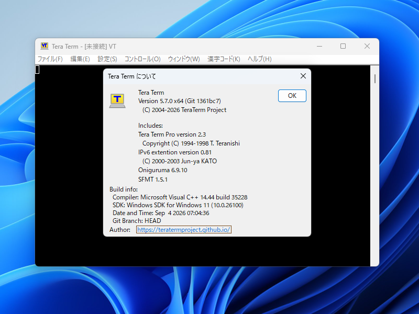Open the 設定(S) menu
The image size is (419, 314).
[x=107, y=59]
